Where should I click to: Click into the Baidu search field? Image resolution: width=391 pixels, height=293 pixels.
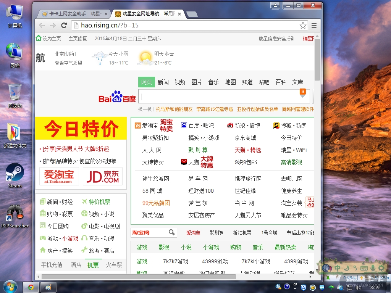(x=224, y=96)
